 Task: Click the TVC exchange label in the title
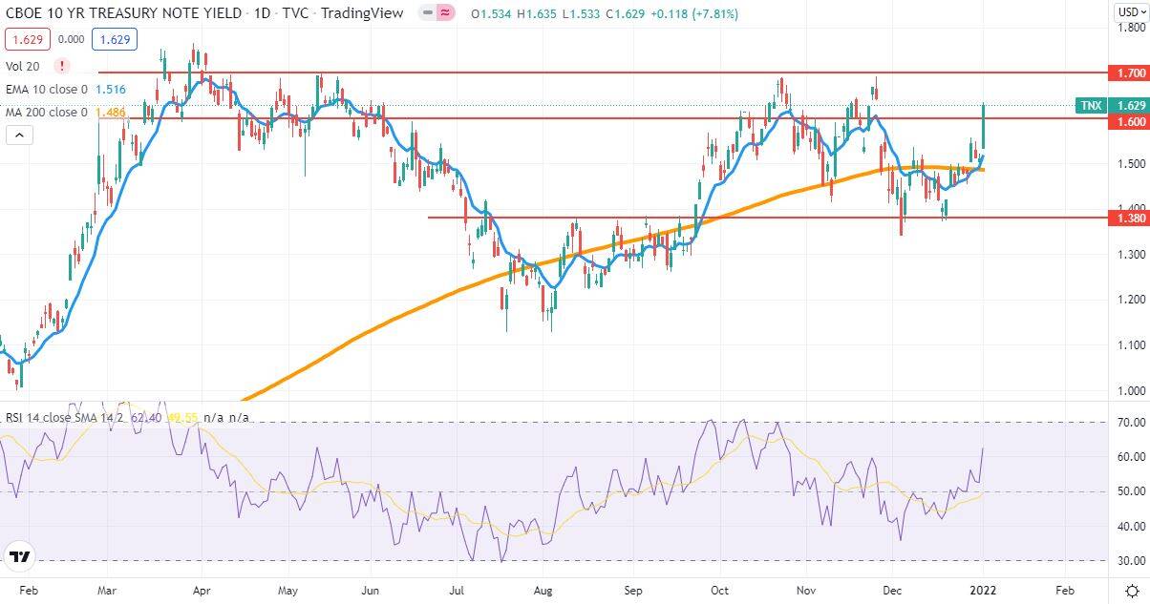[x=296, y=14]
